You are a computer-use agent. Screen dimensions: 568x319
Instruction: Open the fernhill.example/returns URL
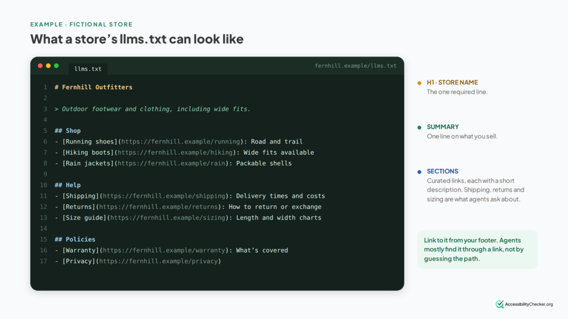(x=159, y=207)
